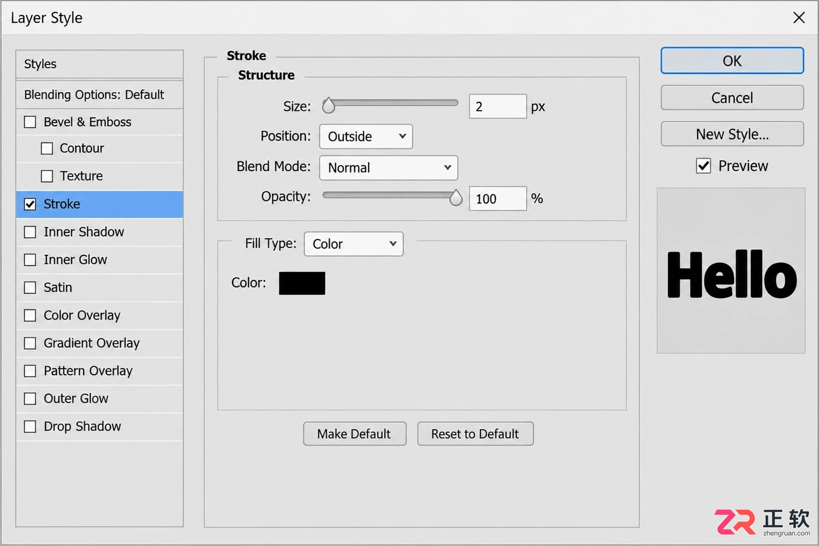Enable the Drop Shadow checkbox

(30, 427)
